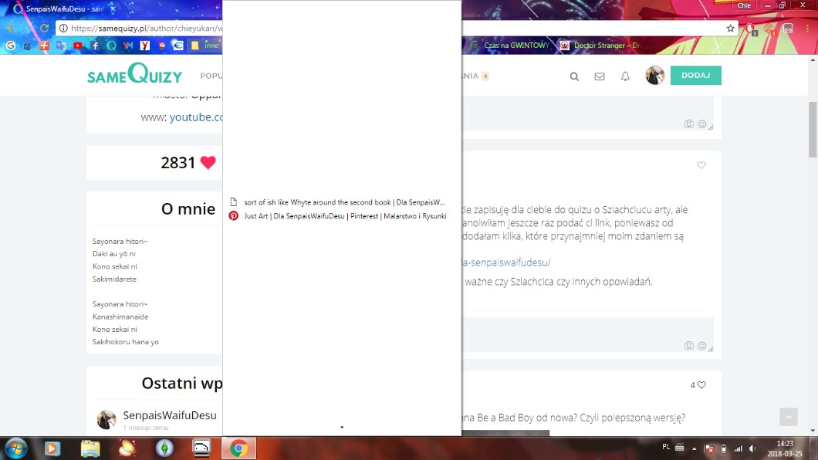Open the Facebook bookmark icon
This screenshot has width=818, height=460.
pyautogui.click(x=95, y=46)
